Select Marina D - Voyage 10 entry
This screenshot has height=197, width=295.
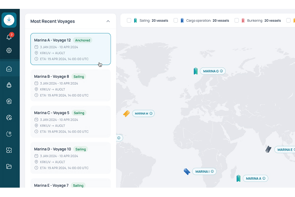click(70, 158)
